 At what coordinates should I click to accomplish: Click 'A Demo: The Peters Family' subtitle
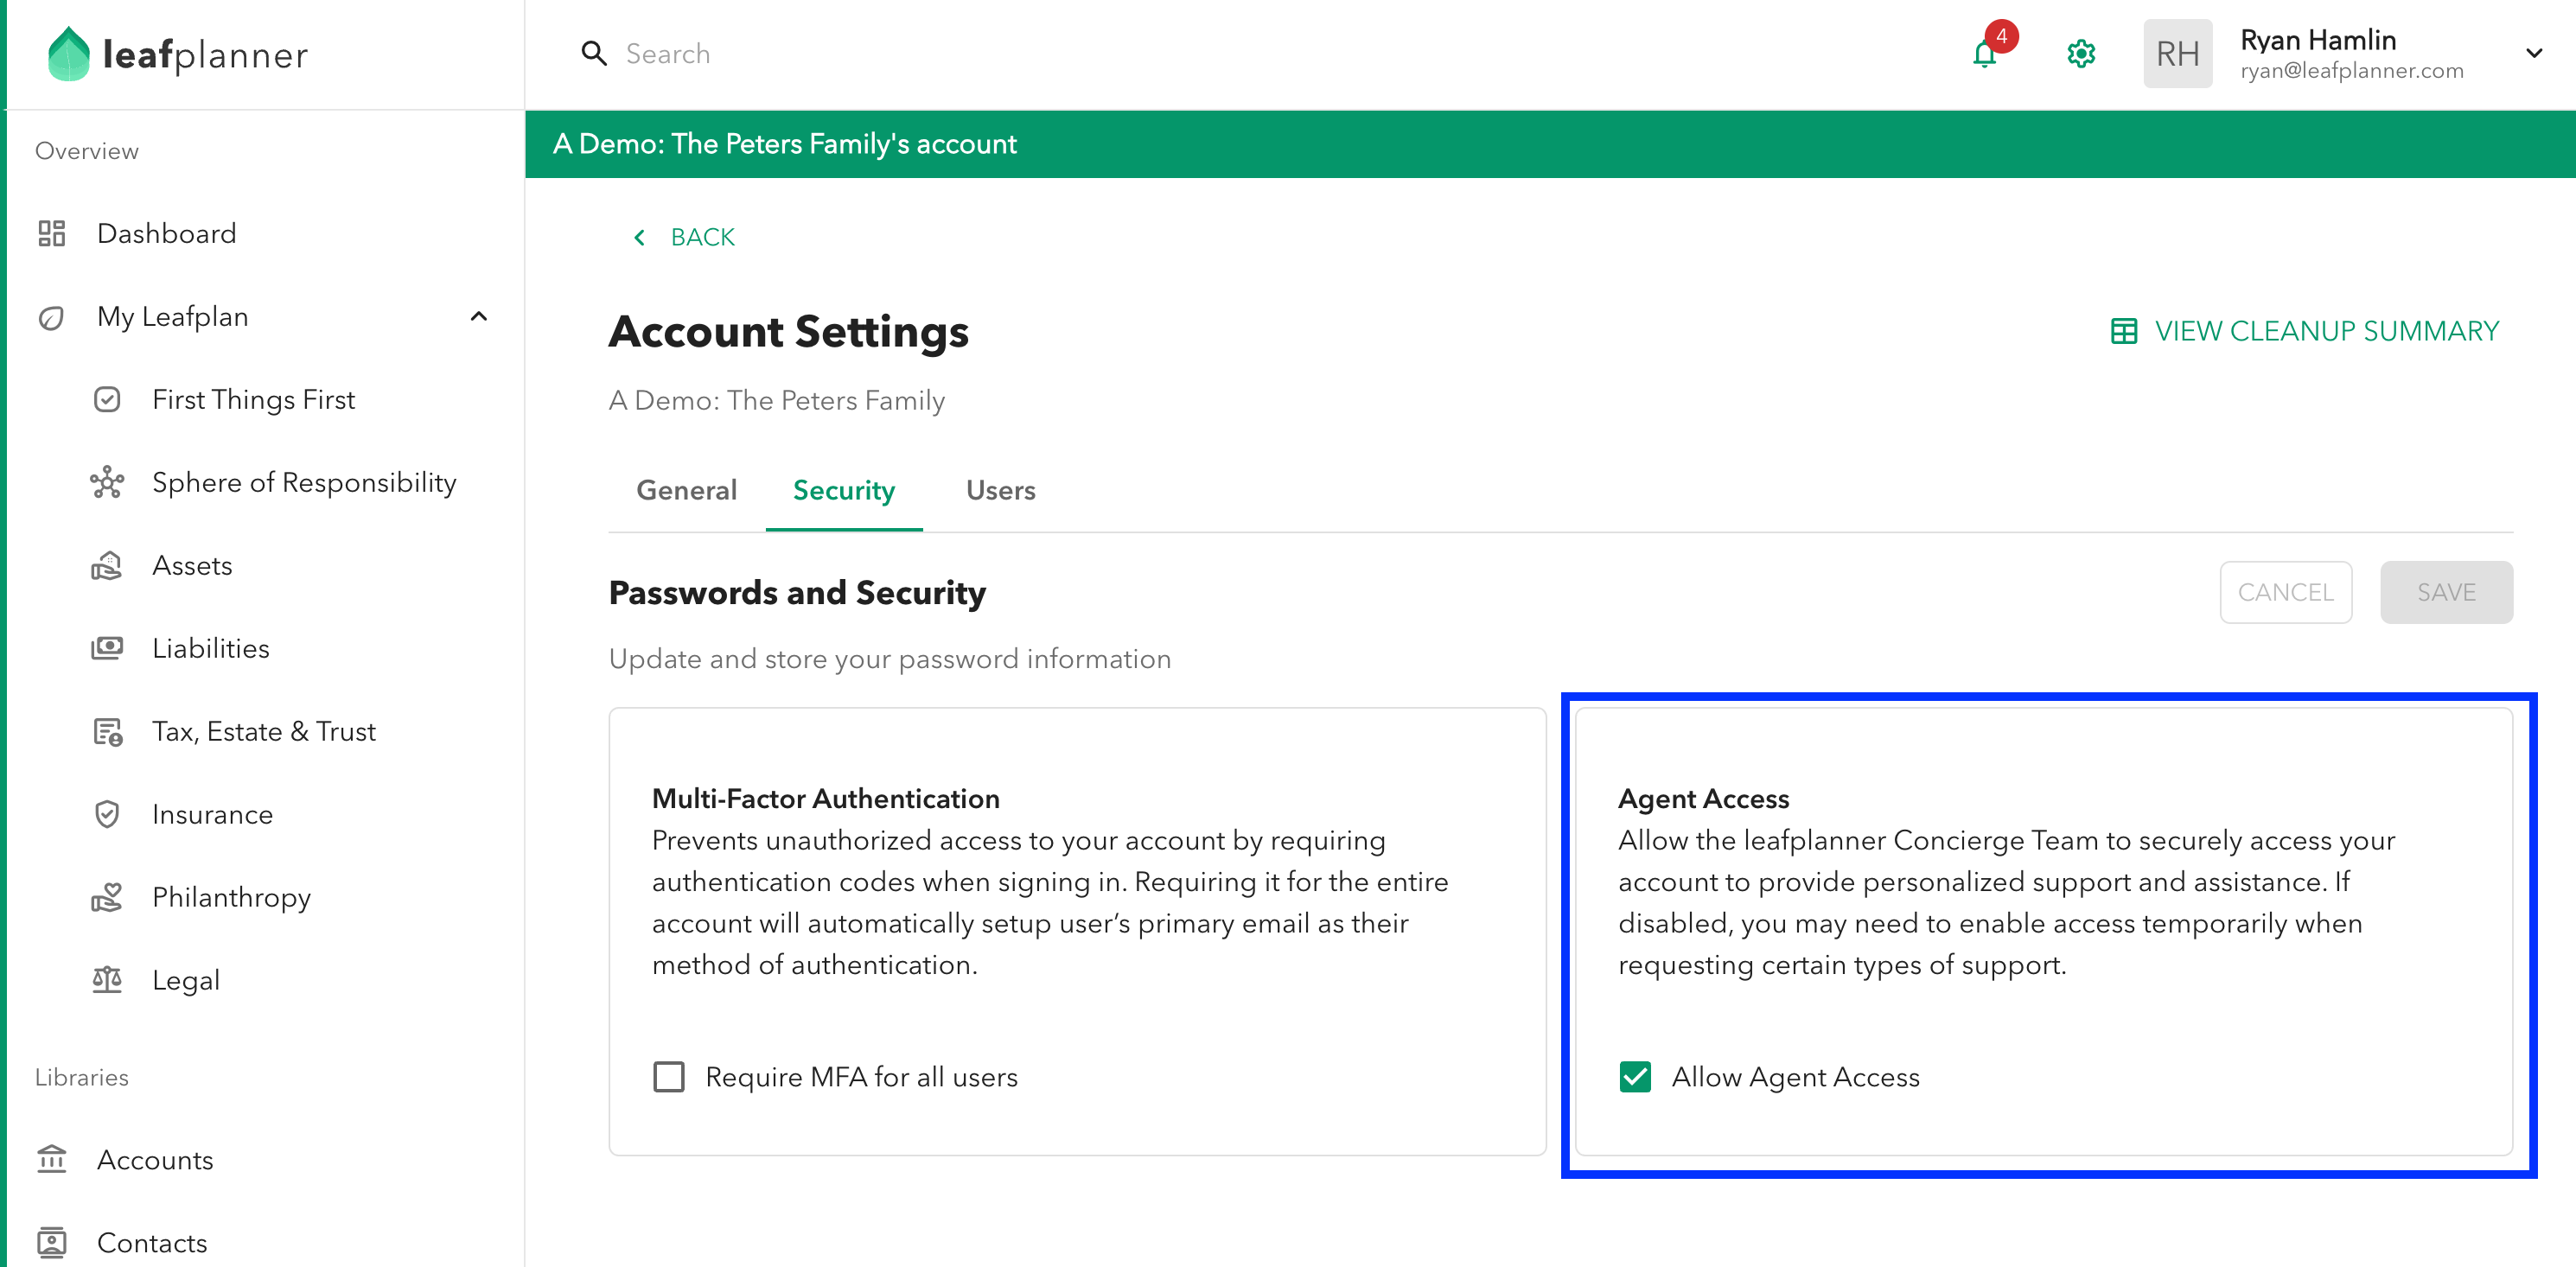tap(777, 400)
